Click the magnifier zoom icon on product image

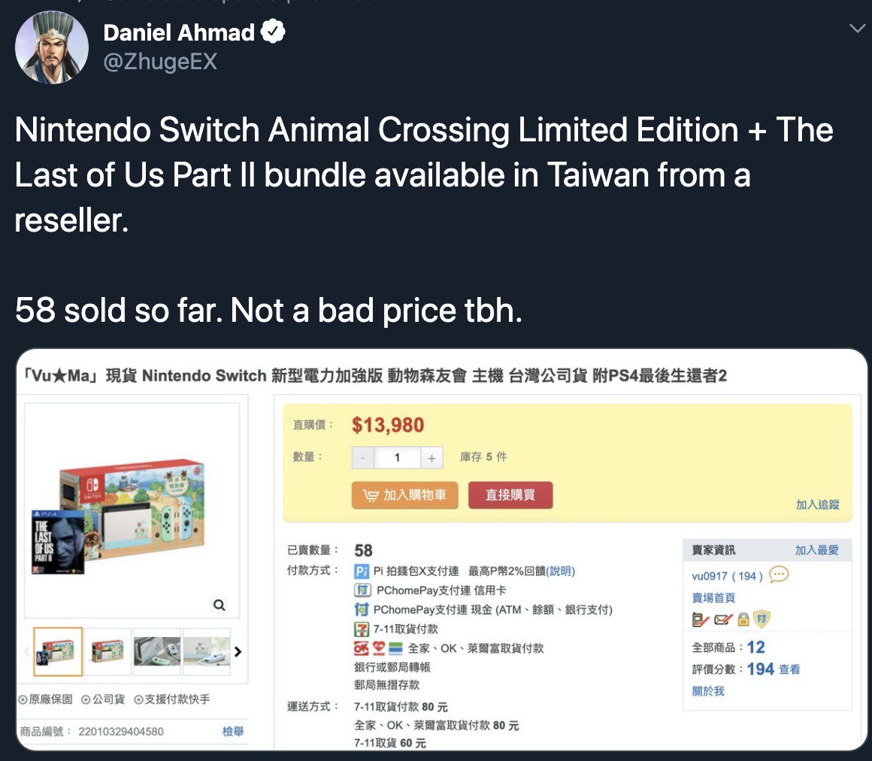coord(219,604)
